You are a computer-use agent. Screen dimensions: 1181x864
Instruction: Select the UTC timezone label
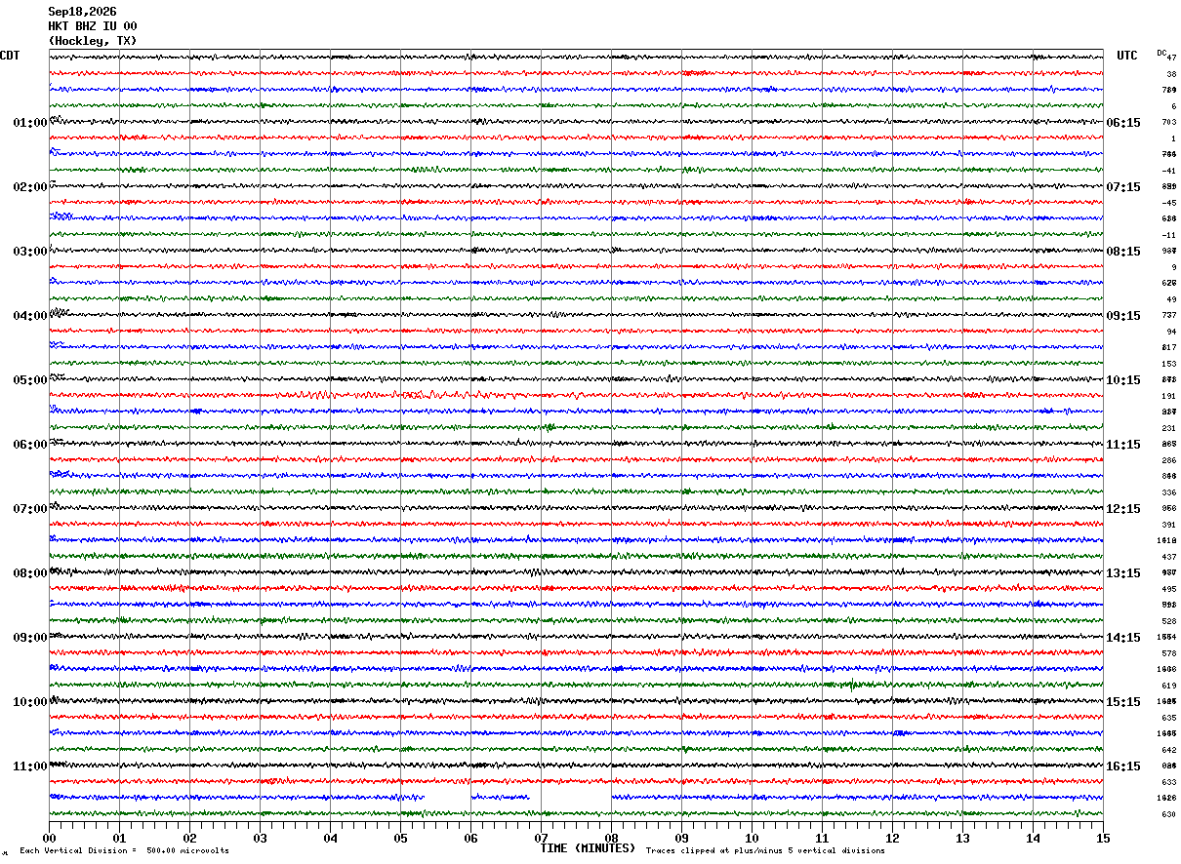[1127, 56]
